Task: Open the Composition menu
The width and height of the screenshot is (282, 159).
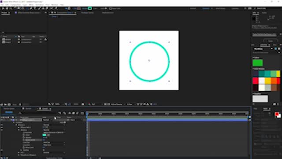Action: pos(16,5)
